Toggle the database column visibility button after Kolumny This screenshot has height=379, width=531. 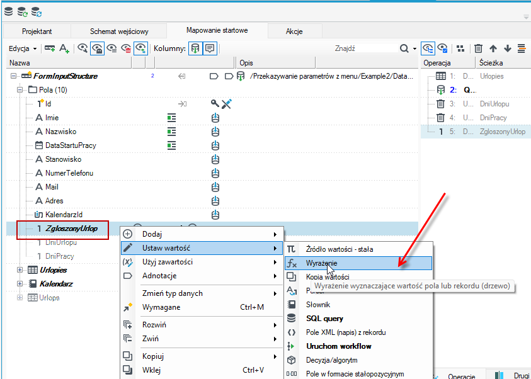(195, 48)
